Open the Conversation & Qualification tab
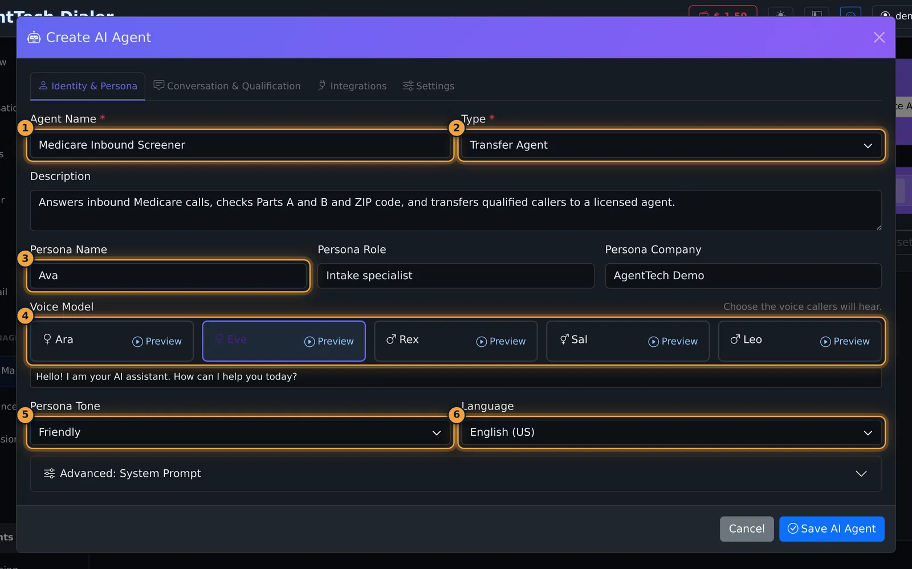The width and height of the screenshot is (912, 569). tap(227, 86)
